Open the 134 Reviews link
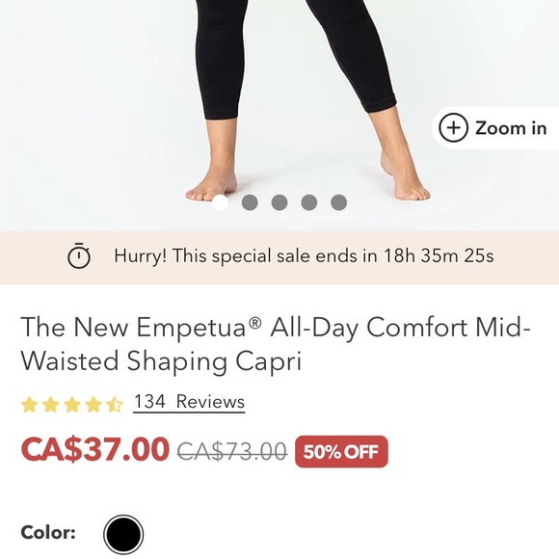This screenshot has width=559, height=559. pyautogui.click(x=189, y=402)
